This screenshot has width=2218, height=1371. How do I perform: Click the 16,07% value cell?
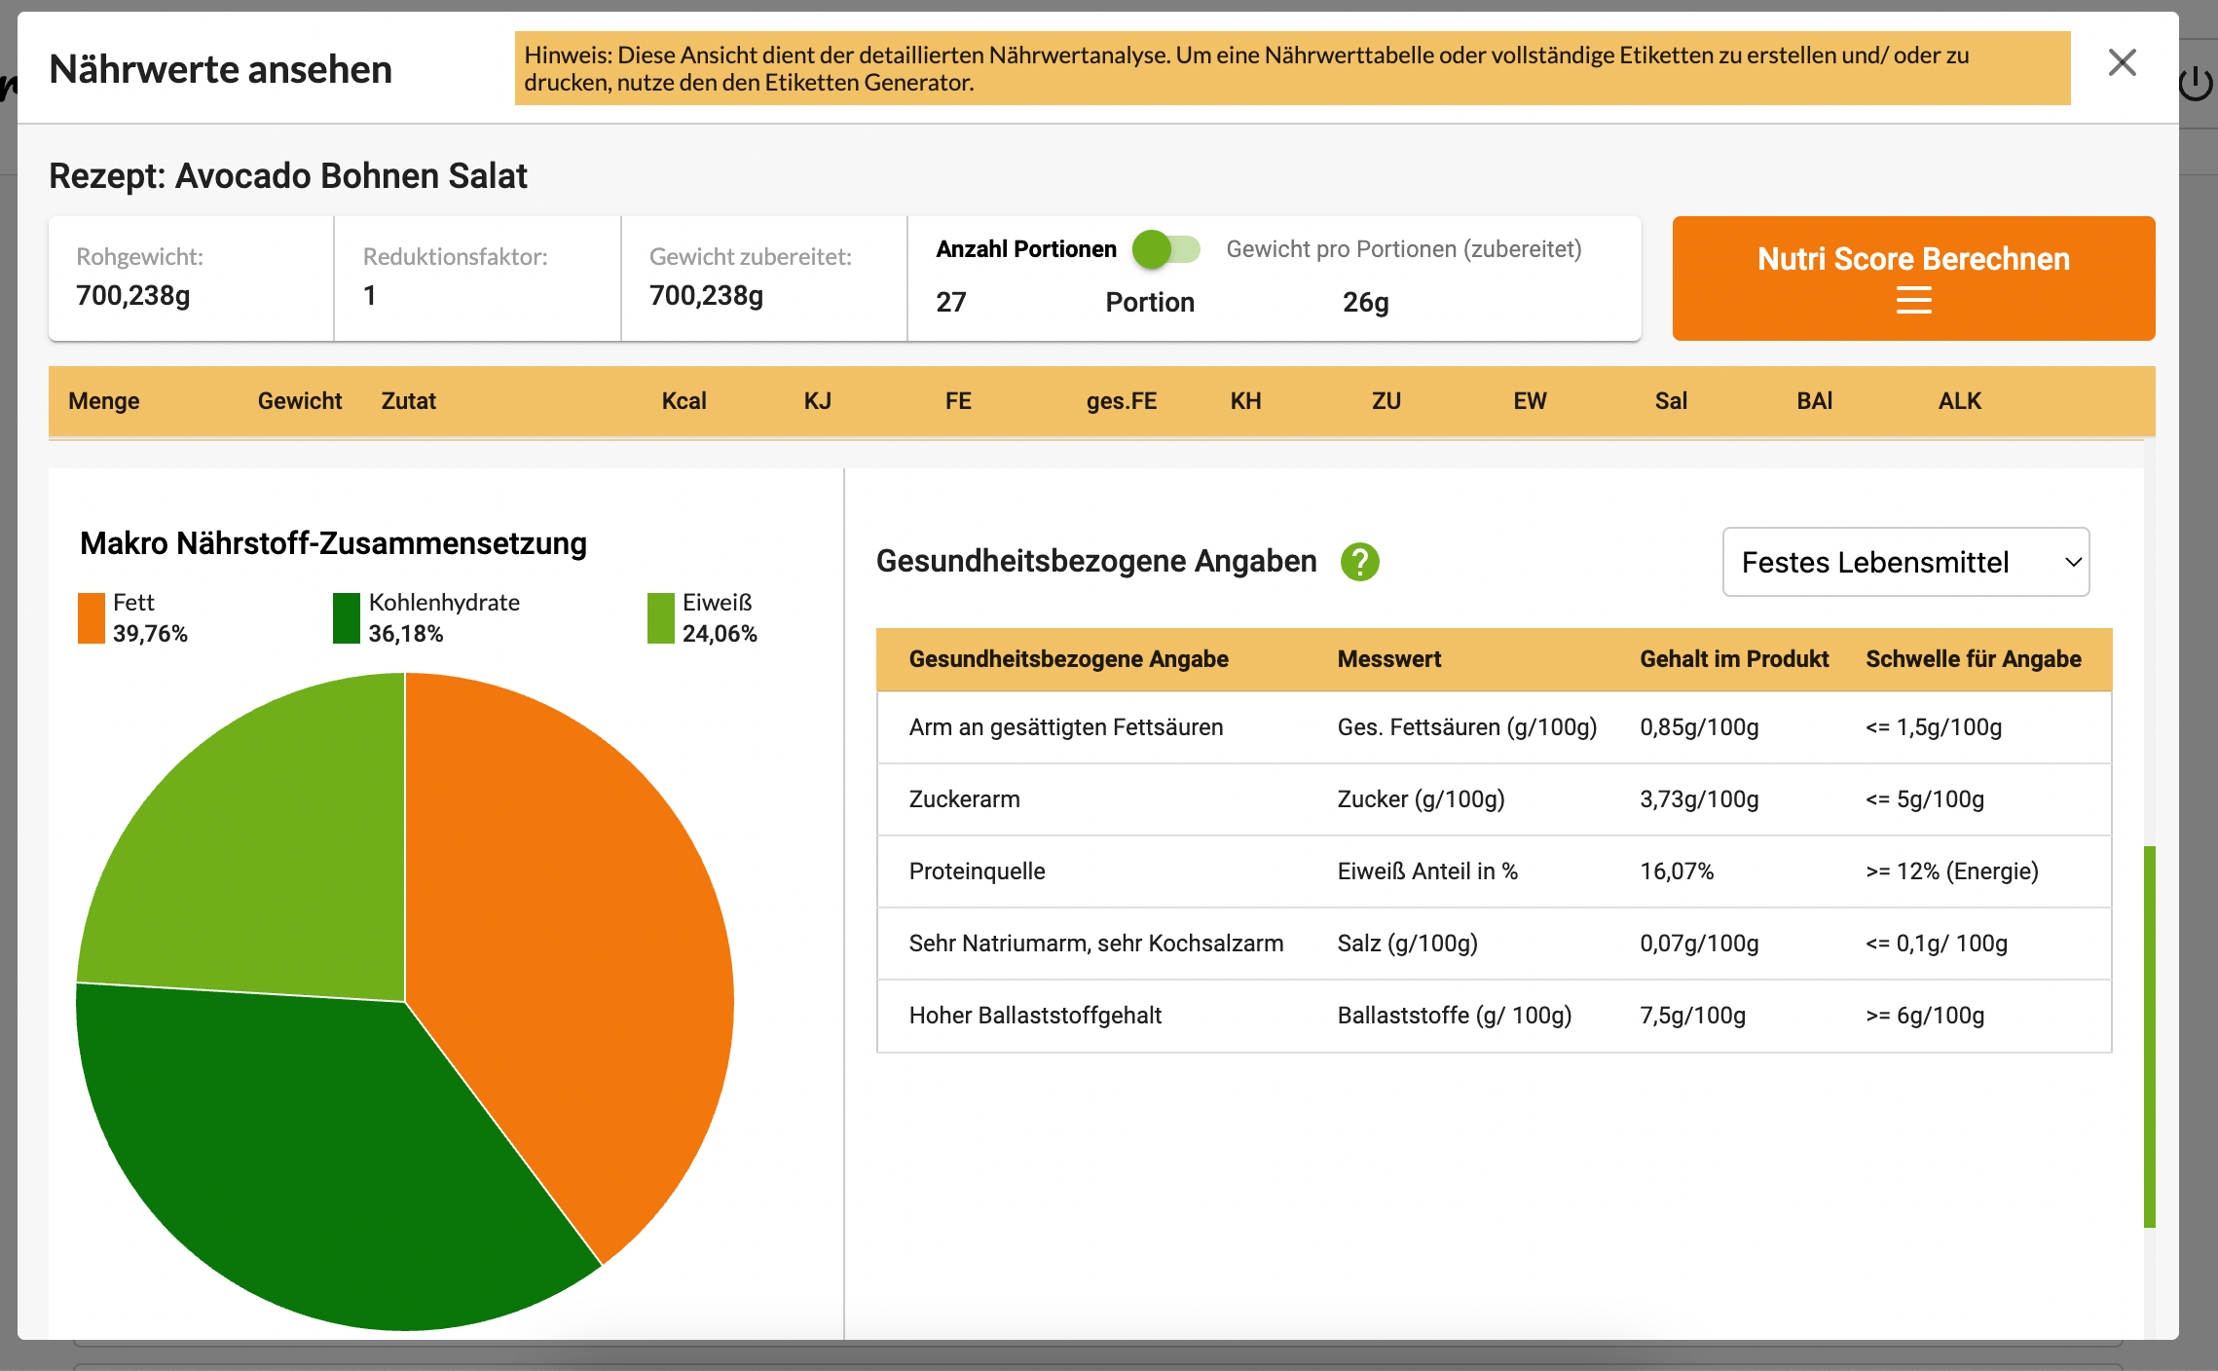[x=1677, y=871]
